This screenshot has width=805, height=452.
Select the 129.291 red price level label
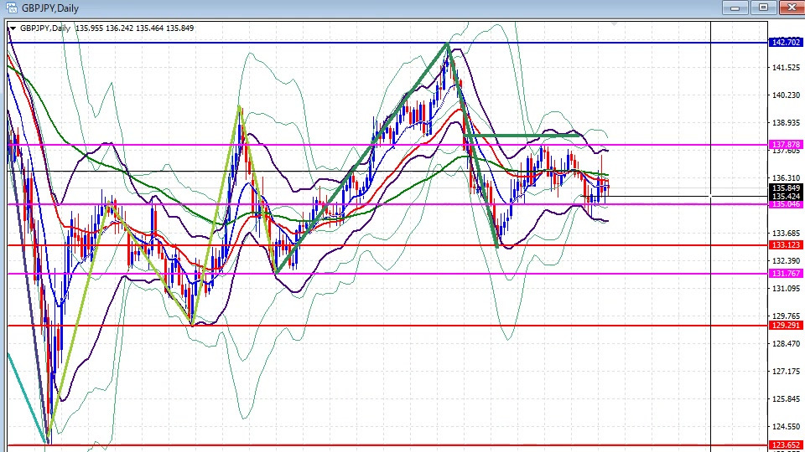(786, 326)
